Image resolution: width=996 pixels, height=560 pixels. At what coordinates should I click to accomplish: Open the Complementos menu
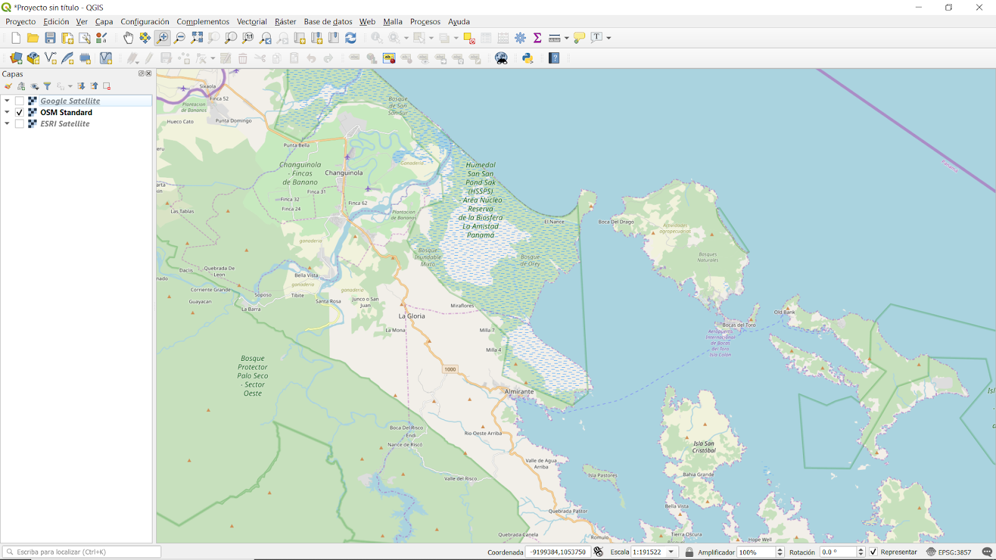coord(202,21)
